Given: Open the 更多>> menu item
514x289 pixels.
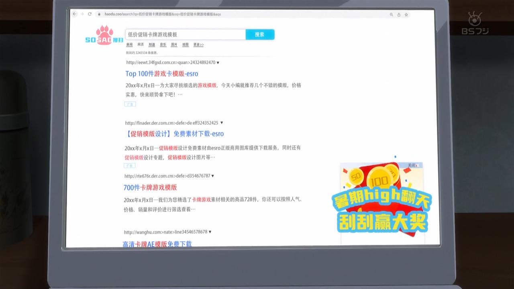Looking at the screenshot, I should 198,45.
